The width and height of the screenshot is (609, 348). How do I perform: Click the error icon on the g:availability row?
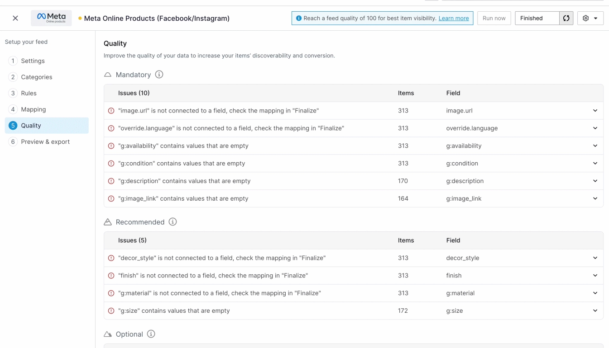click(x=111, y=146)
